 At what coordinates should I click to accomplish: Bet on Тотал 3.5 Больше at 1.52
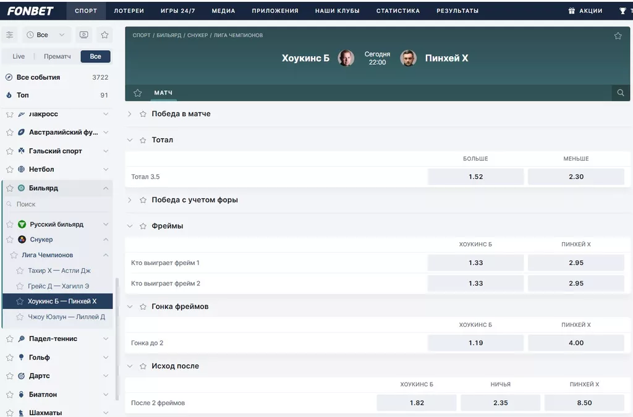point(475,177)
